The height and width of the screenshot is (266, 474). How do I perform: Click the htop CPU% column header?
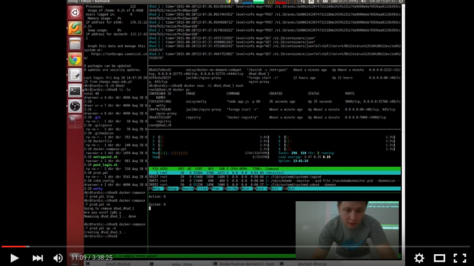(x=234, y=169)
